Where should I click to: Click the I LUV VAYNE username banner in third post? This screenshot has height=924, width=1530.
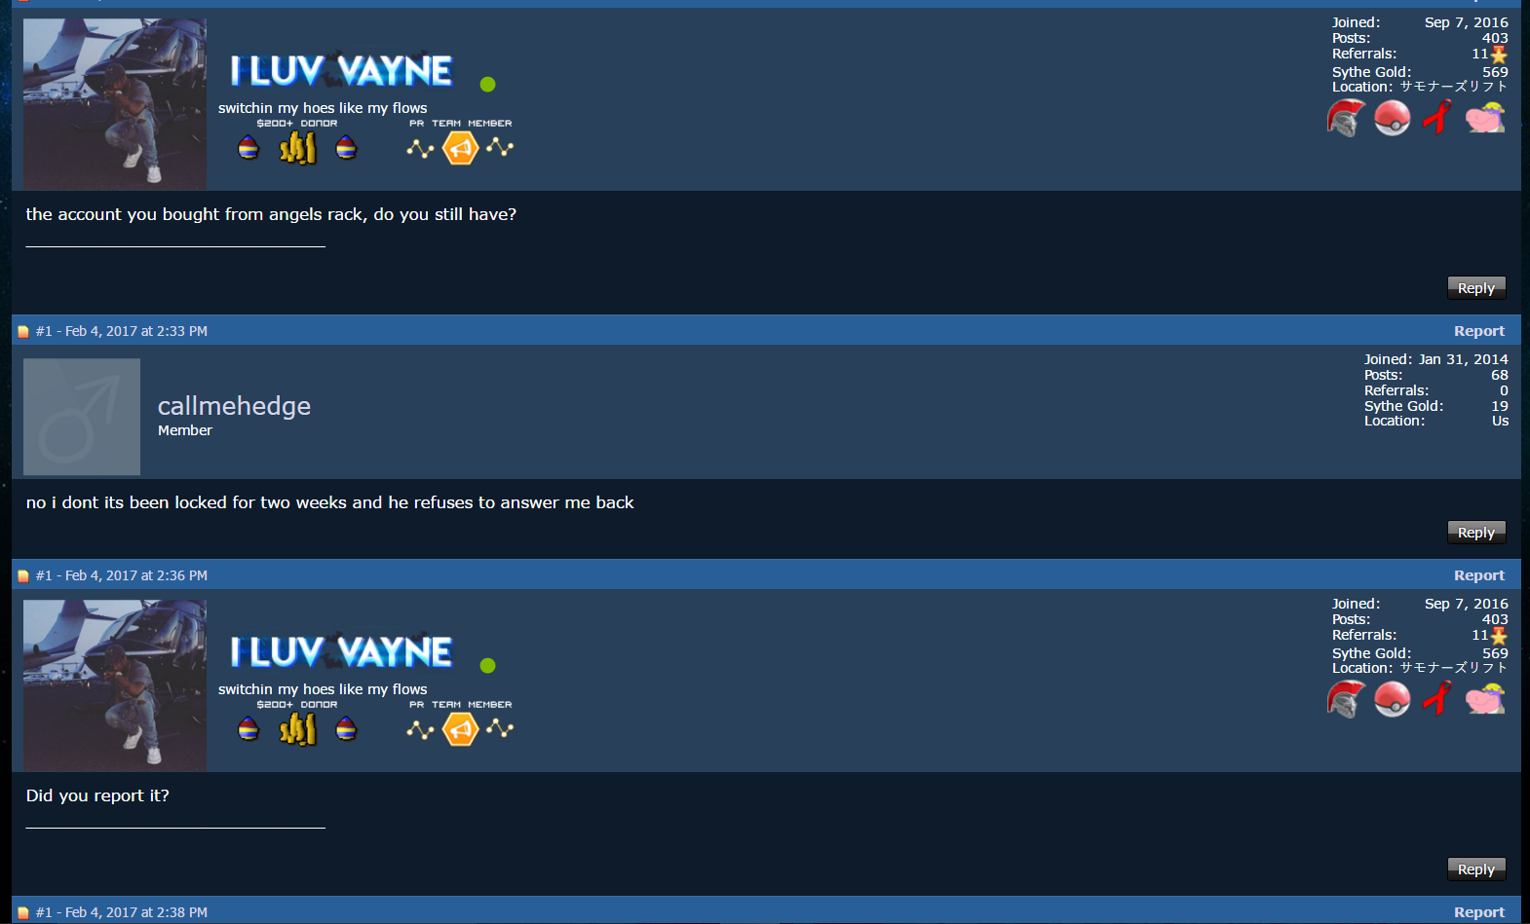coord(341,652)
